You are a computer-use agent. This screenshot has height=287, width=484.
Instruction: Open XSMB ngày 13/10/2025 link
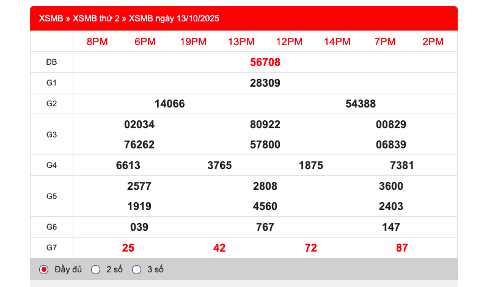pos(174,18)
